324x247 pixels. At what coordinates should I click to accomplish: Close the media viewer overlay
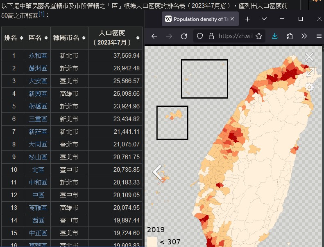pos(309,57)
